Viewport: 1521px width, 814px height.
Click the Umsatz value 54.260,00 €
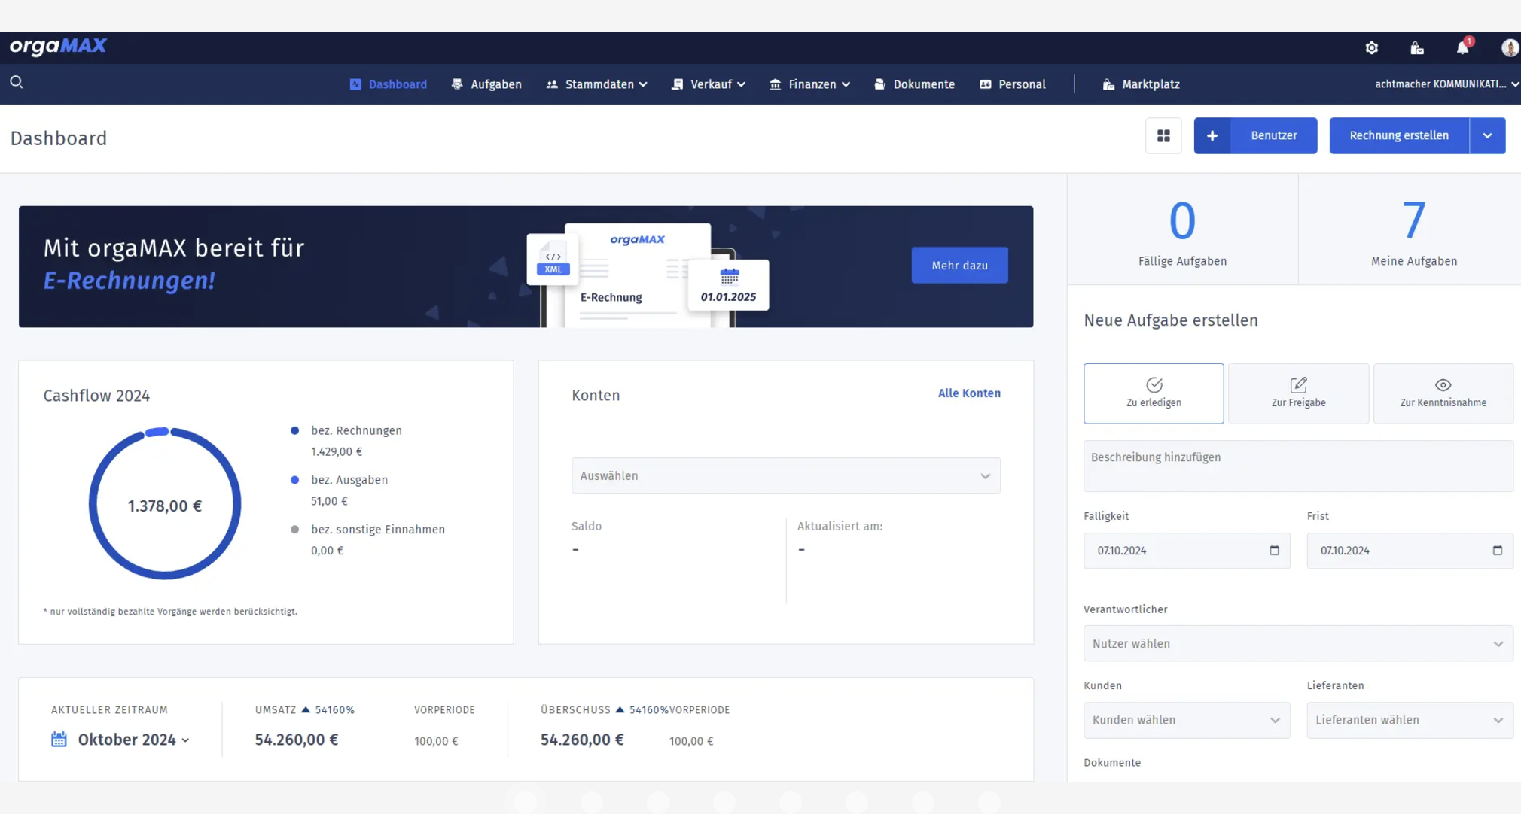(297, 740)
